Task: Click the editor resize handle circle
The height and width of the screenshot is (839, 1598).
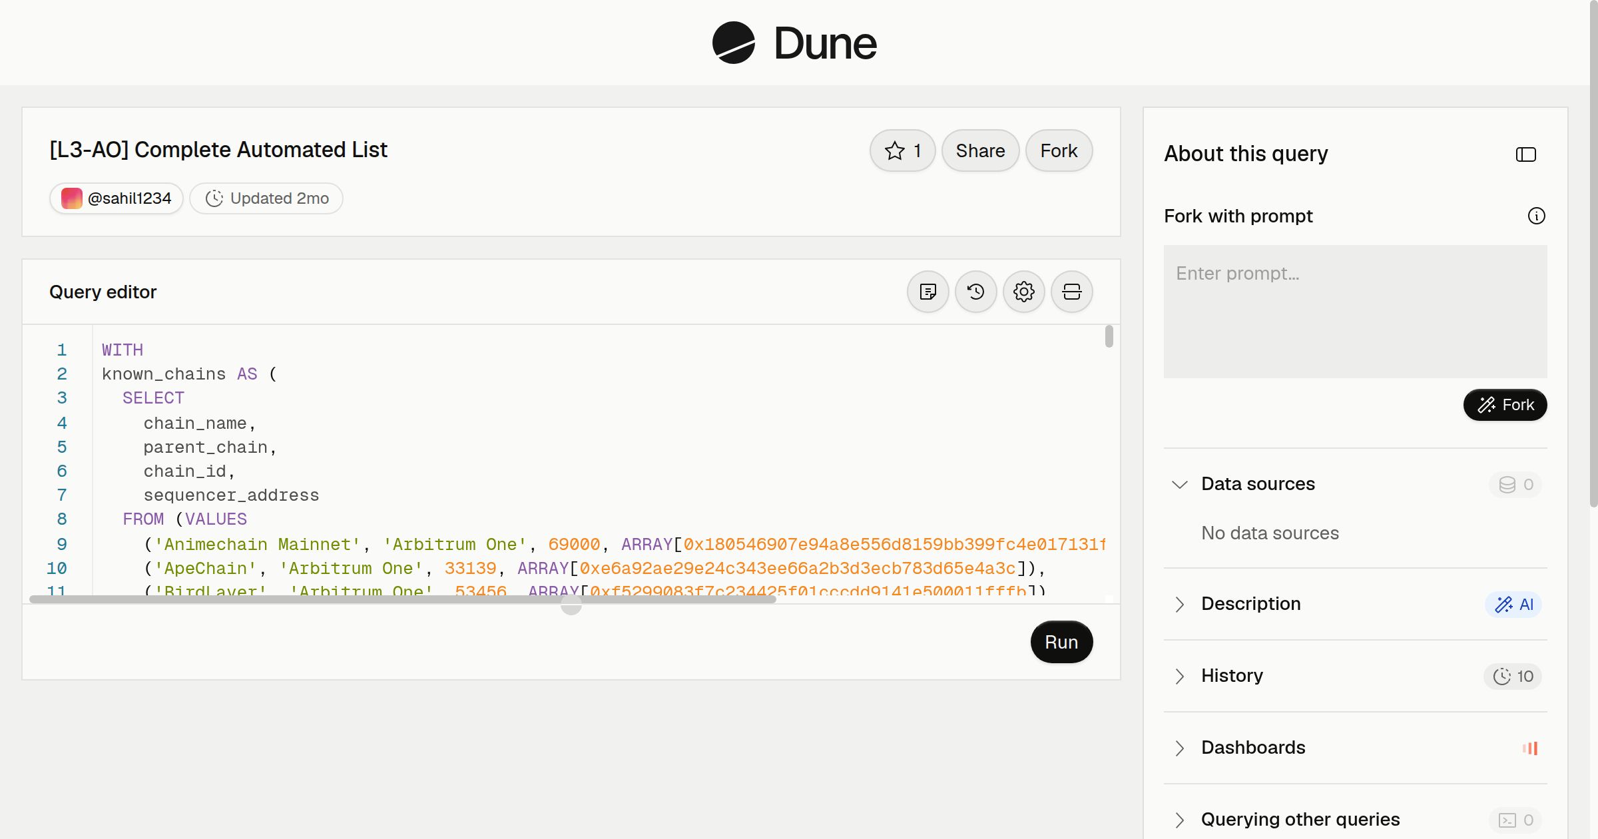Action: tap(571, 605)
